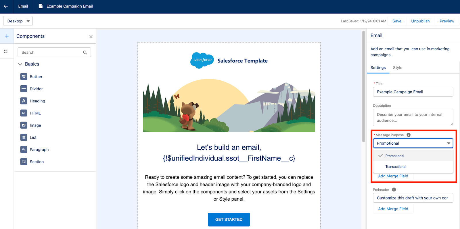This screenshot has height=229, width=460.
Task: Click the Description text area
Action: tap(413, 117)
